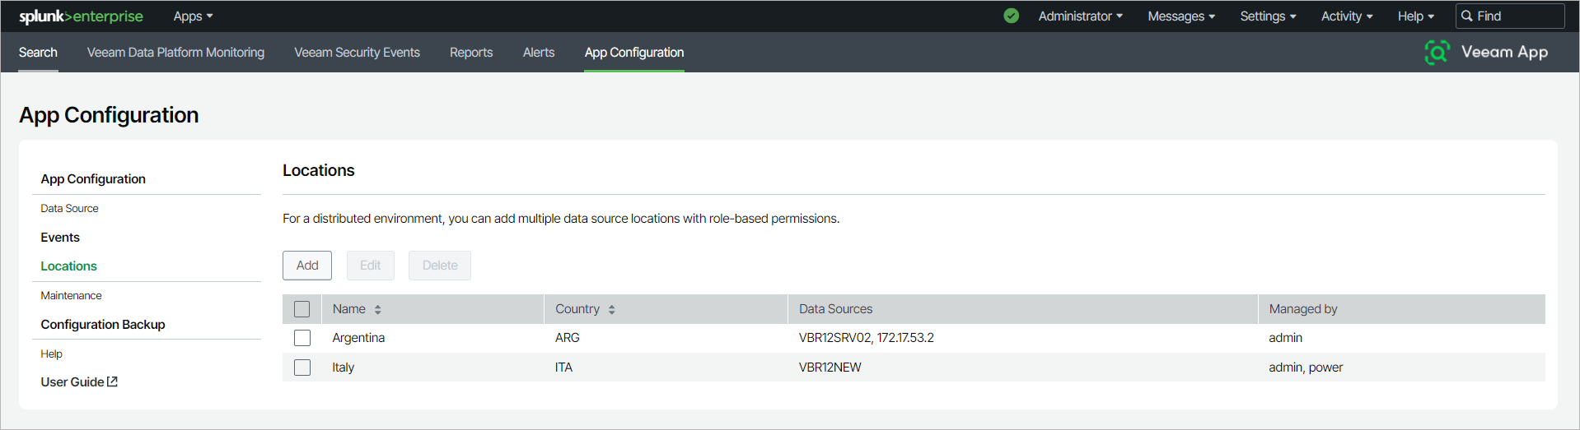The height and width of the screenshot is (430, 1580).
Task: Expand the Messages dropdown
Action: pos(1180,16)
